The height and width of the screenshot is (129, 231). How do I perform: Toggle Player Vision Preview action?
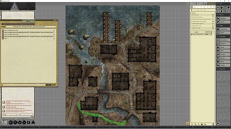click(203, 19)
